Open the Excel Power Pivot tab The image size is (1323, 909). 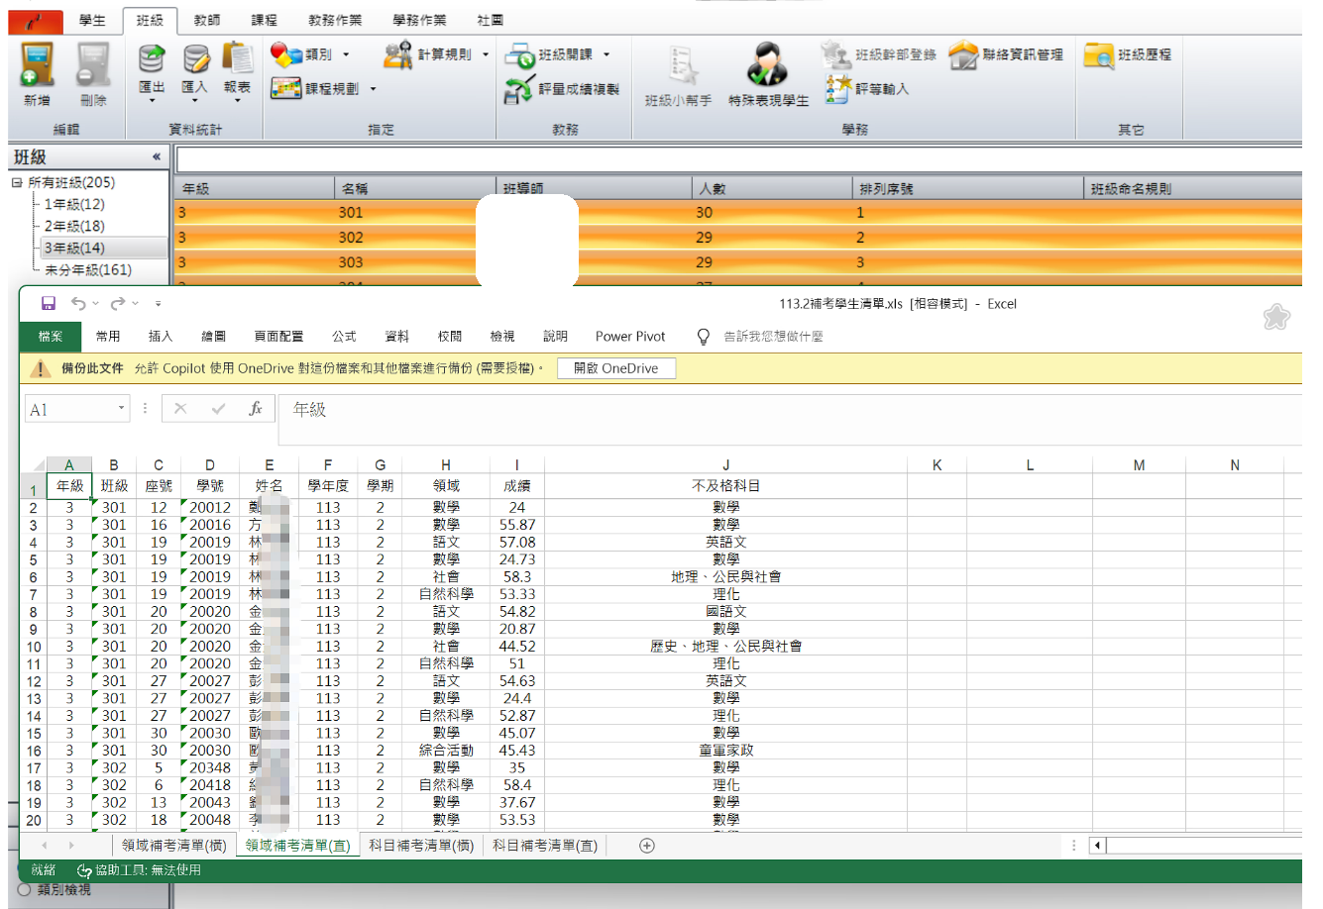click(630, 337)
